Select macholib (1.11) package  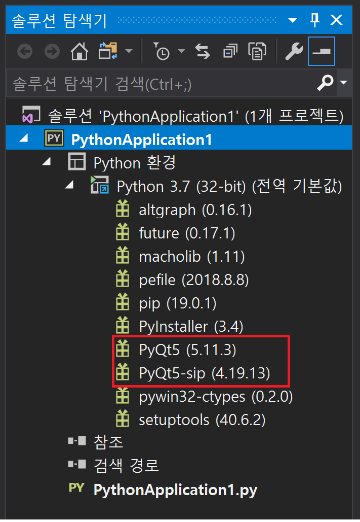[192, 256]
